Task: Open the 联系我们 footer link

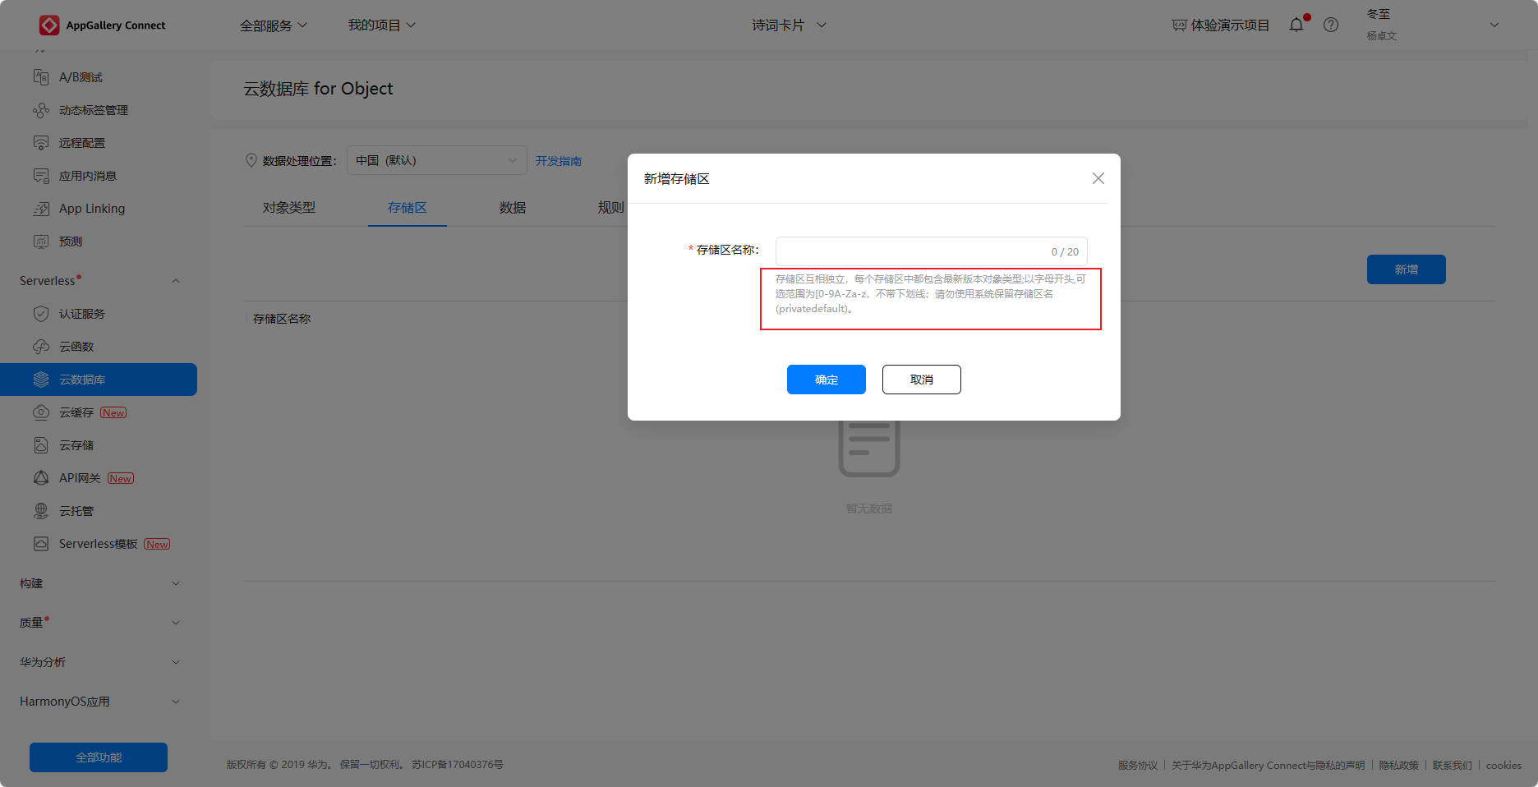Action: coord(1453,765)
